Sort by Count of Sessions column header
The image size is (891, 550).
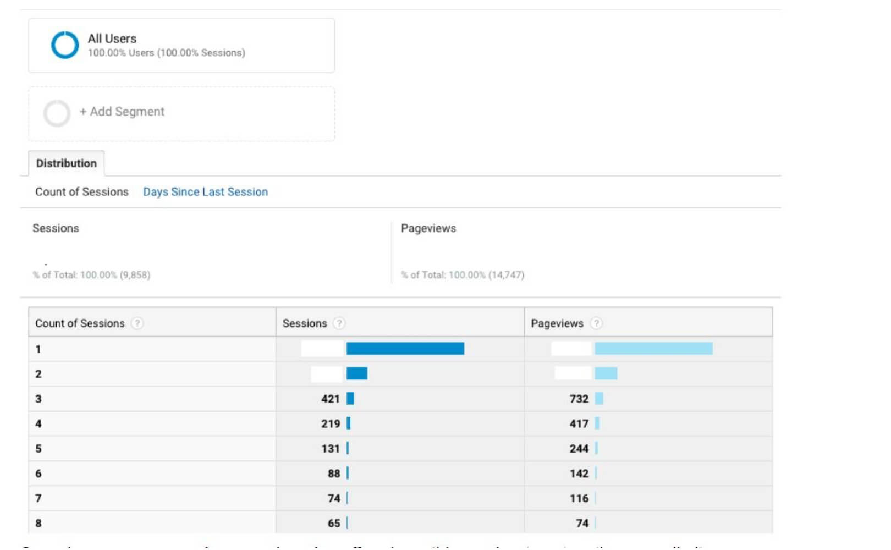tap(80, 323)
